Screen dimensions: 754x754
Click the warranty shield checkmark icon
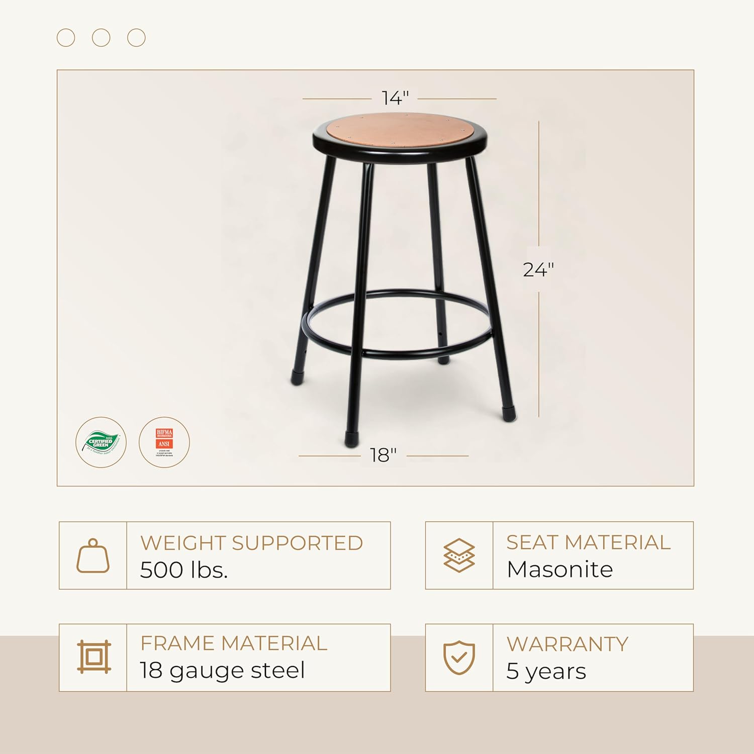[x=459, y=657]
